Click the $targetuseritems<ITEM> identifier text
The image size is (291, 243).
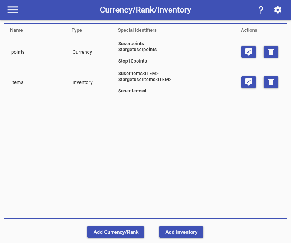pyautogui.click(x=145, y=80)
